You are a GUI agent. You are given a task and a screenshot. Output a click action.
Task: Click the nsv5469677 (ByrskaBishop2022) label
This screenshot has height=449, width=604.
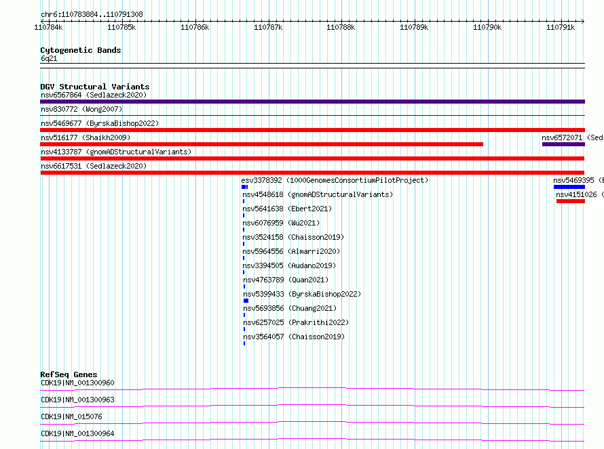click(100, 123)
